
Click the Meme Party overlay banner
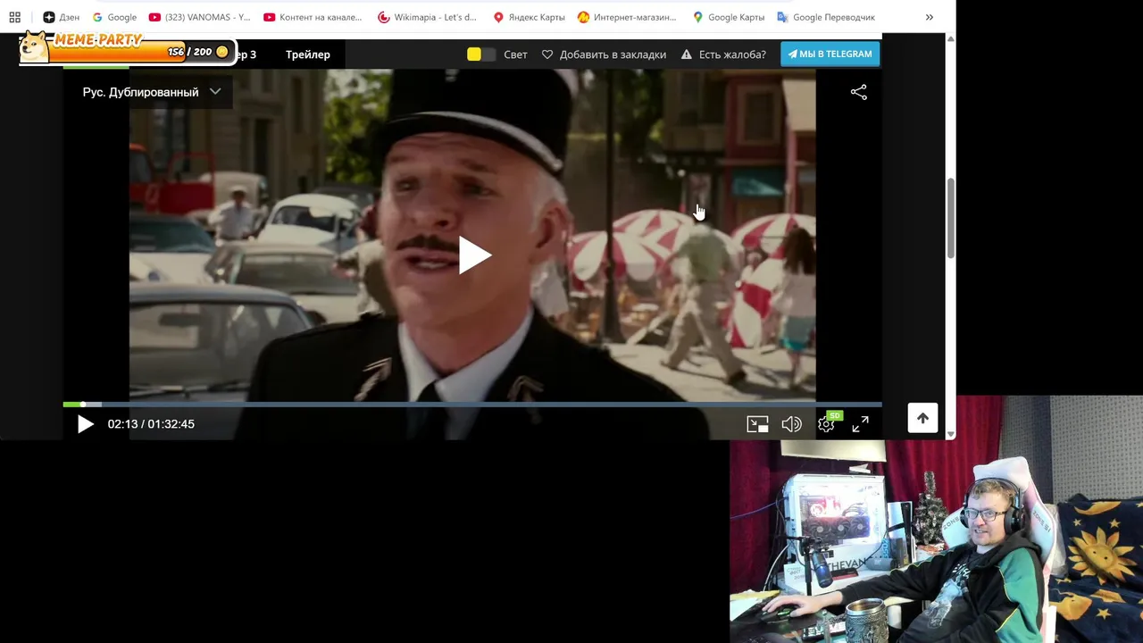(x=126, y=48)
